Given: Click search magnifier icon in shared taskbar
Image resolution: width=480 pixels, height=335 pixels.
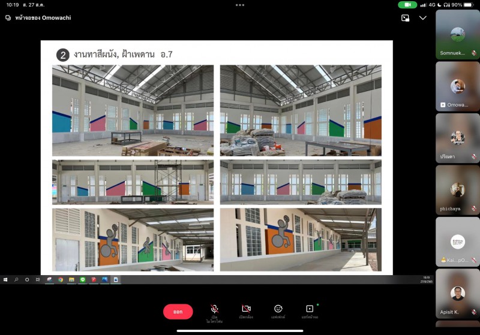Looking at the screenshot, I should pyautogui.click(x=16, y=280).
